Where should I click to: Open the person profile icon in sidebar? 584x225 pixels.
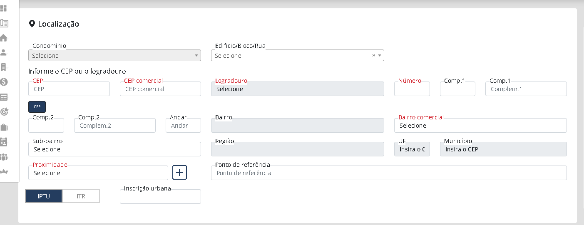(x=4, y=52)
